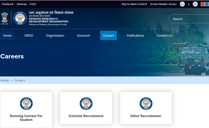Click the Government of India emblem
The width and height of the screenshot is (209, 128).
[x=4, y=18]
